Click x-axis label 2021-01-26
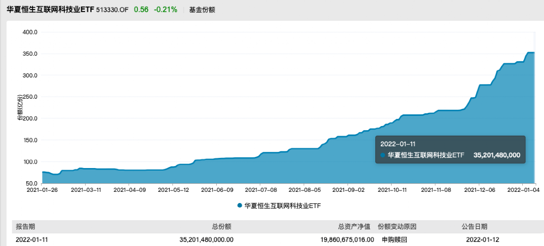The width and height of the screenshot is (544, 246). pos(42,190)
